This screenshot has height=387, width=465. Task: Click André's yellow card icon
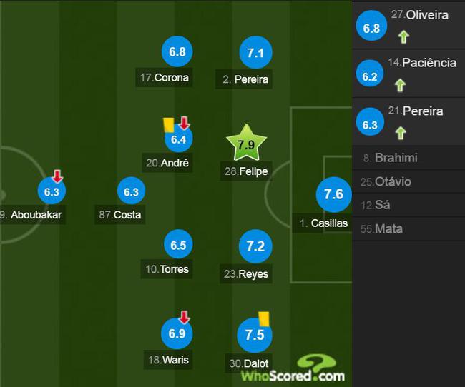[x=169, y=125]
